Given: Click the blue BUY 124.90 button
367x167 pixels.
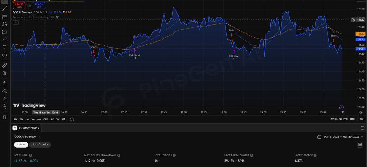Looking at the screenshot, I should click(x=39, y=5).
